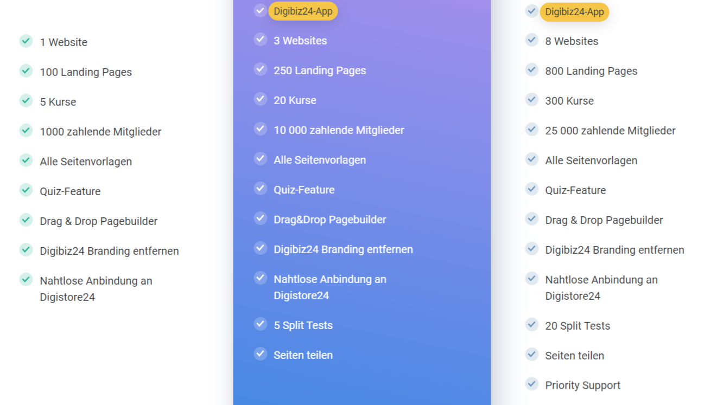723x405 pixels.
Task: Click the checkmark beside Digibiz24-App in the purple column
Action: coord(261,10)
